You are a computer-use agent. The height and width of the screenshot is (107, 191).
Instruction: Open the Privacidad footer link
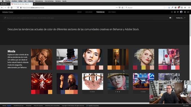pyautogui.click(x=29, y=106)
